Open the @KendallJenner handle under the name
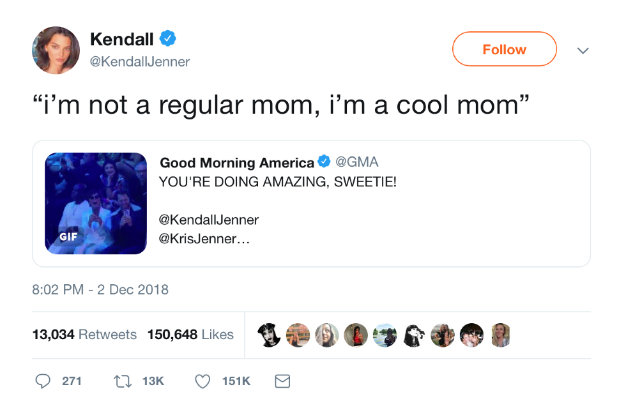The image size is (626, 417). click(x=140, y=62)
